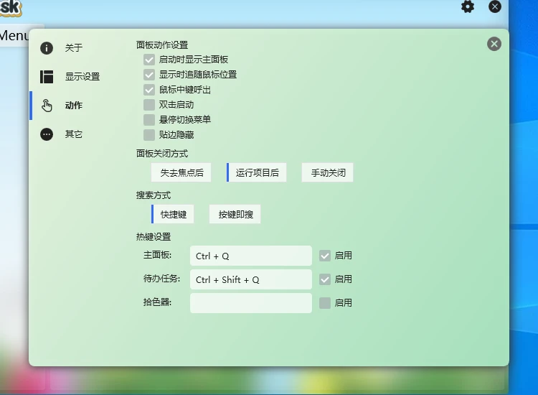This screenshot has width=538, height=395.
Task: Enable 双击启动 checkbox
Action: [149, 105]
